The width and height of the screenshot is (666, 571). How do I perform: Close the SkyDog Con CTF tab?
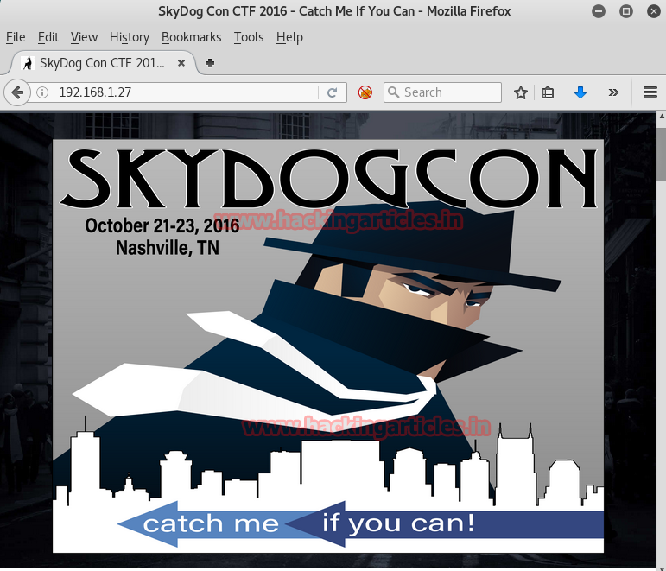point(181,63)
